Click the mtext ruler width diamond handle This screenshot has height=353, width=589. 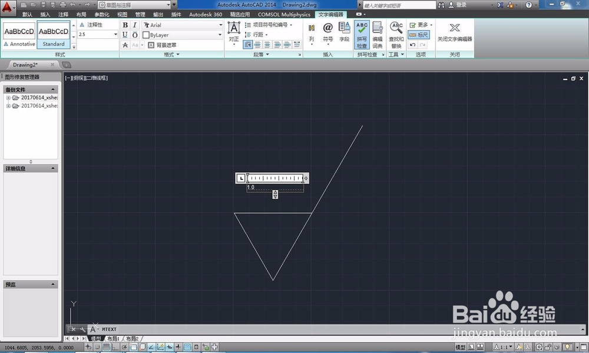[306, 179]
